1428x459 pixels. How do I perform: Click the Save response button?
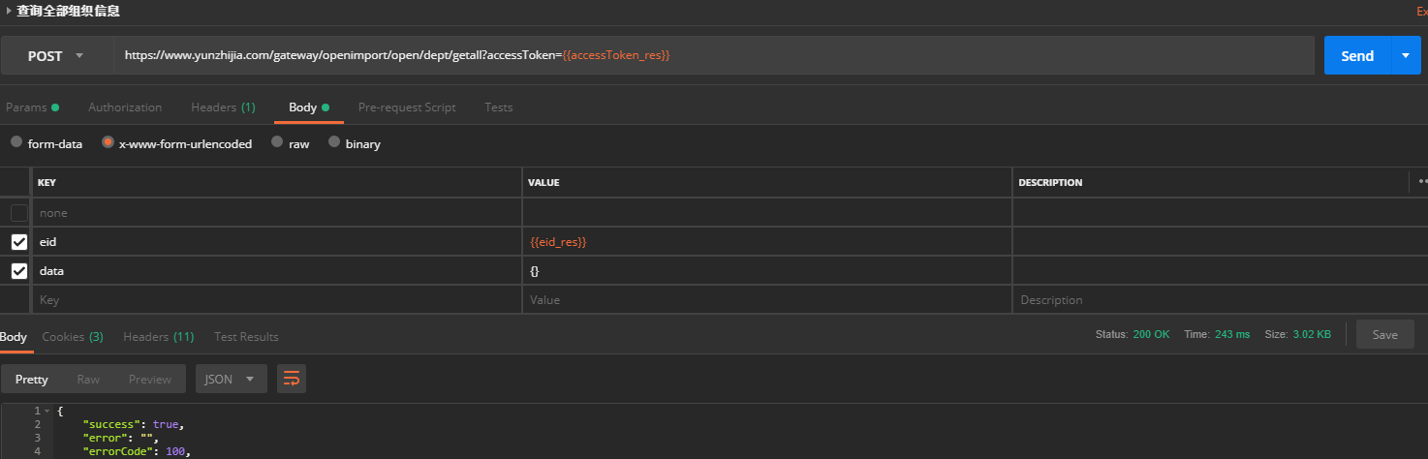point(1384,334)
